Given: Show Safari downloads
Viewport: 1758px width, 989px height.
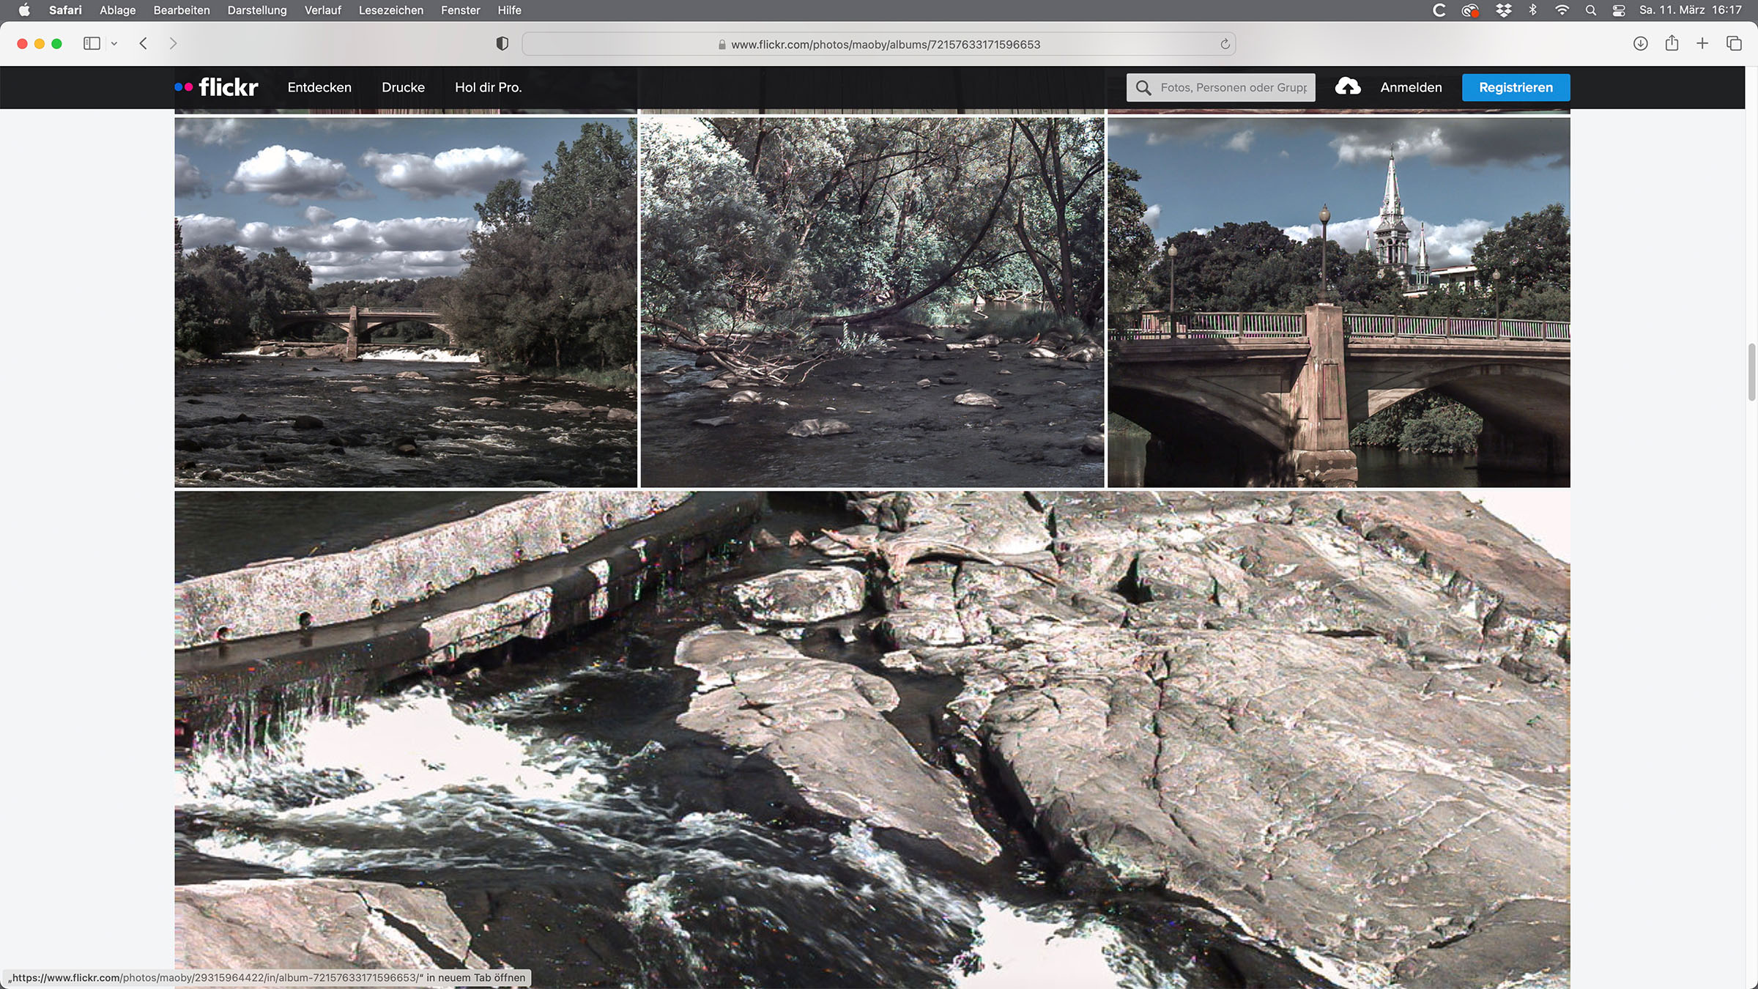Looking at the screenshot, I should click(1640, 43).
